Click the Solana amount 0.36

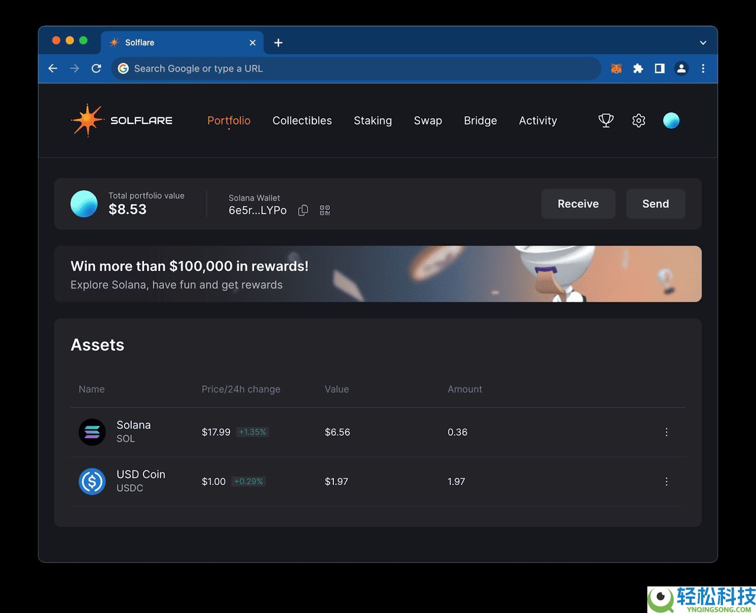457,432
